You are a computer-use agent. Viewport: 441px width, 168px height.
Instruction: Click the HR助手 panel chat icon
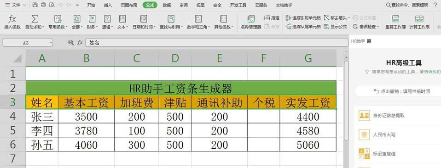click(369, 41)
